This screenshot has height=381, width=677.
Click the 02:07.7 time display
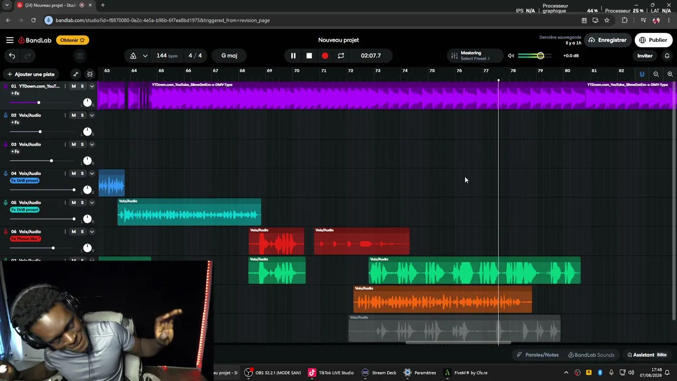tap(371, 56)
